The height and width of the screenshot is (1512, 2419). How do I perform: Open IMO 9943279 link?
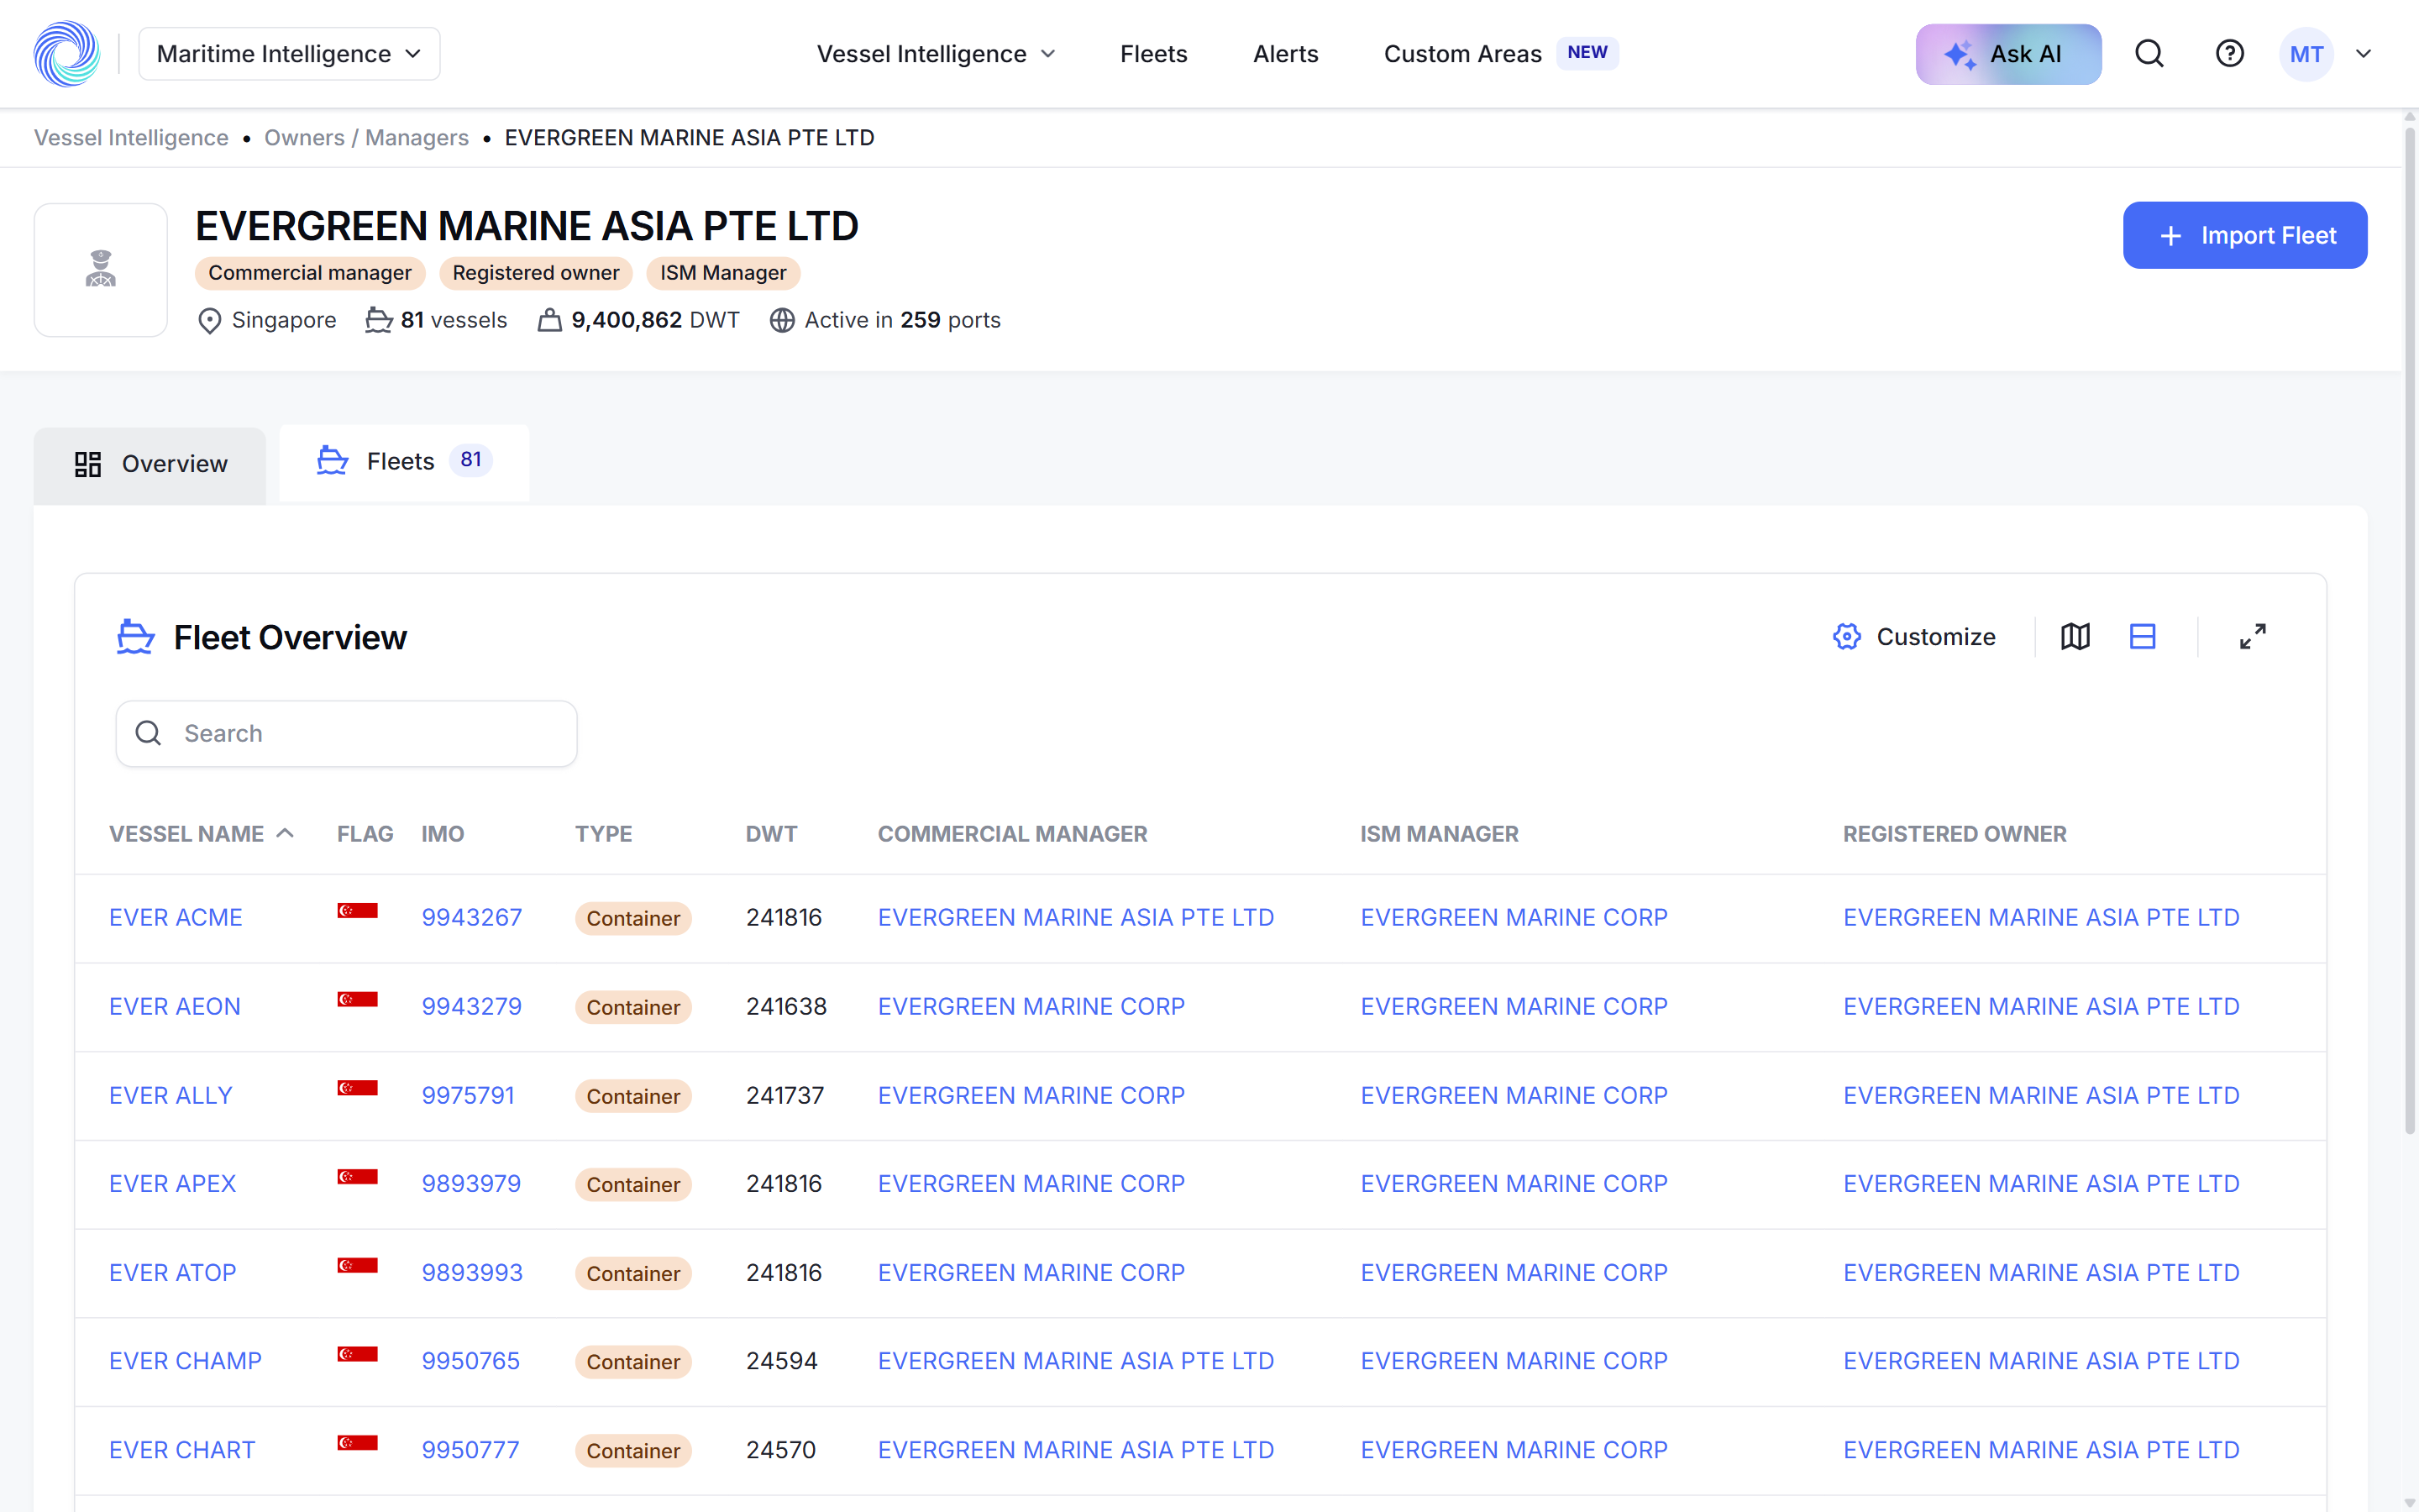coord(472,1006)
